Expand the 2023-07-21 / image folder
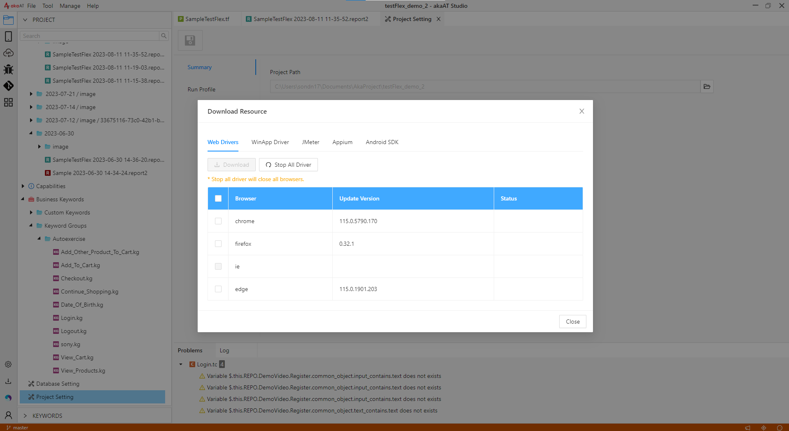Screen dimensions: 789x431 (x=31, y=94)
